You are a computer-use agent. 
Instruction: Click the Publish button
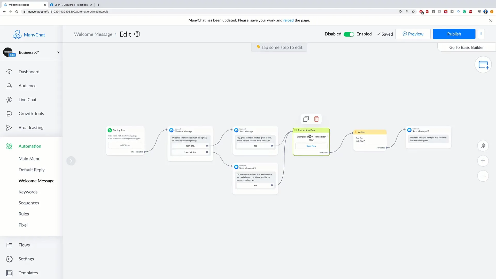click(454, 34)
